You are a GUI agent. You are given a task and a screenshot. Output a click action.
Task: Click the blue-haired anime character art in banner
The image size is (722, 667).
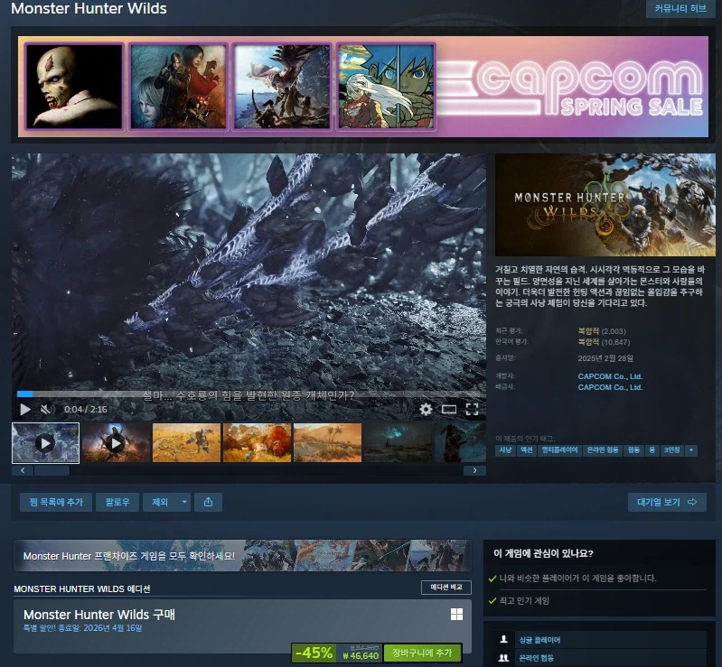tap(386, 87)
